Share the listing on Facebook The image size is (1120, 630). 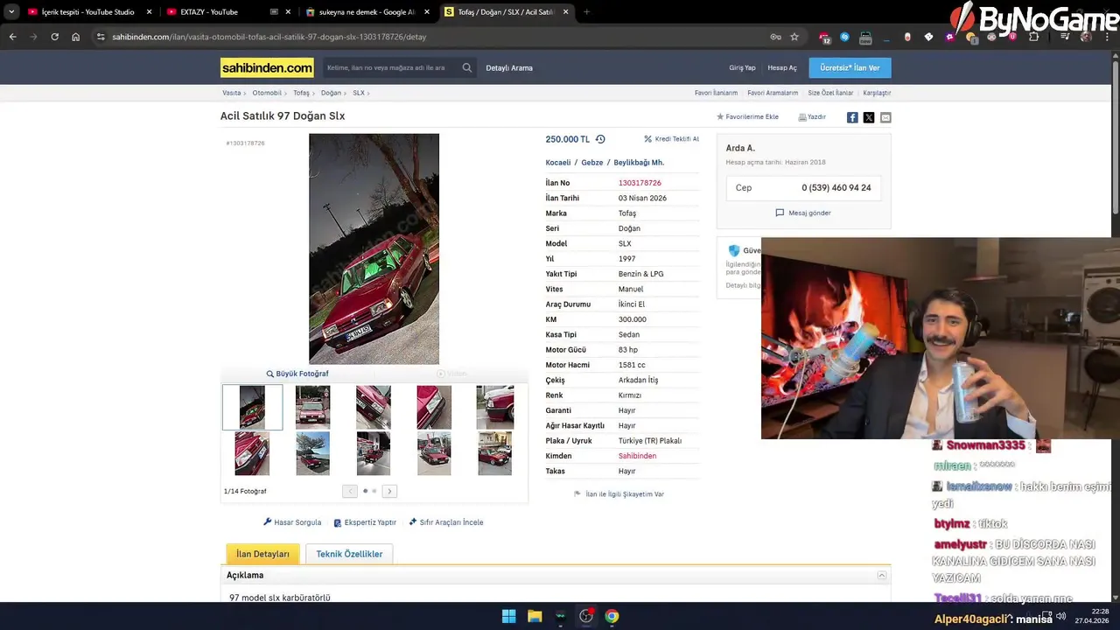[x=852, y=117]
